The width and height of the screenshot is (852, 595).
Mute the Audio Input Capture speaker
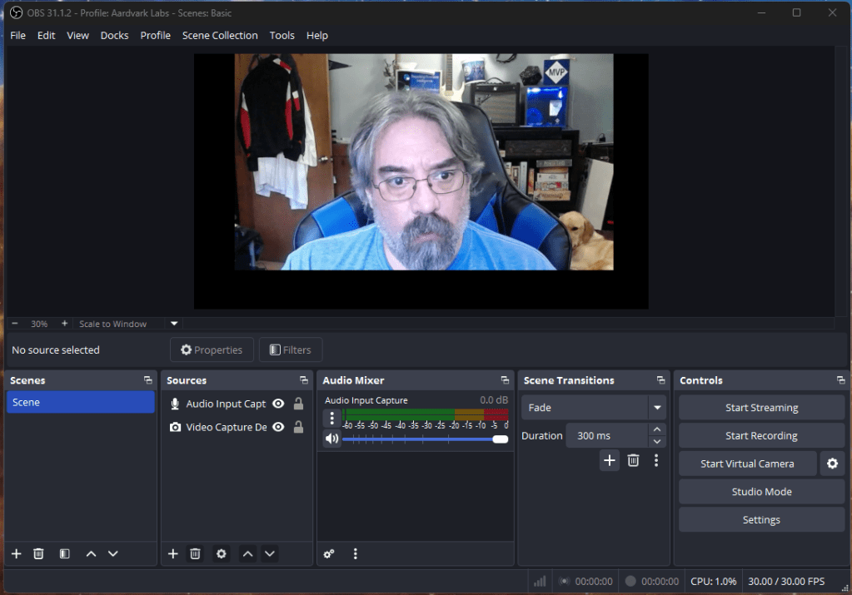coord(331,439)
